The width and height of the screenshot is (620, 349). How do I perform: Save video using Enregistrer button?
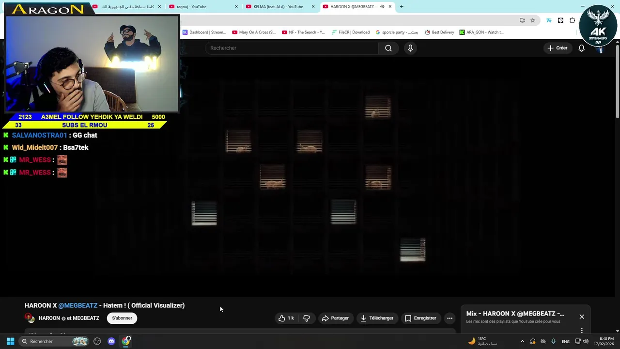(x=420, y=318)
